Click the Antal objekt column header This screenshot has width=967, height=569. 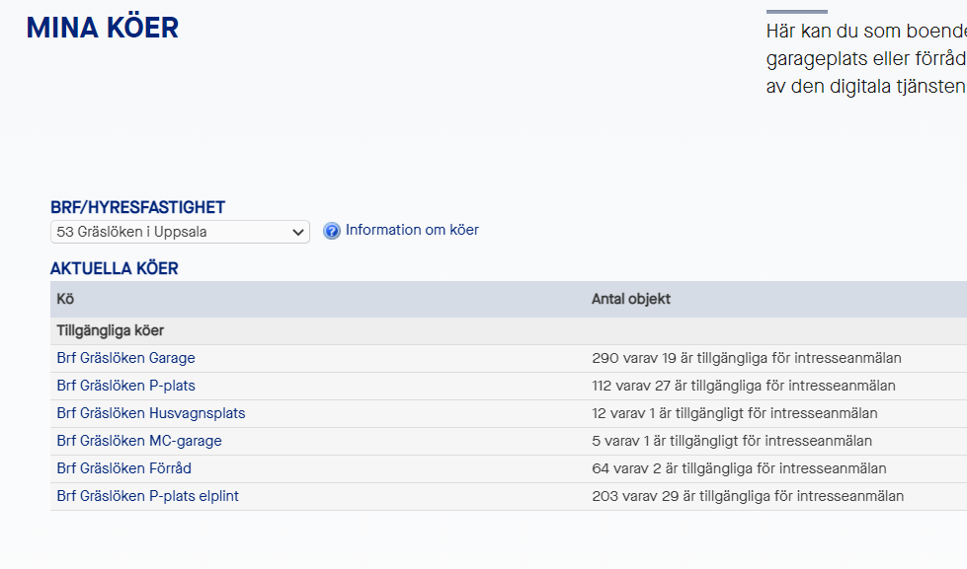pos(630,299)
